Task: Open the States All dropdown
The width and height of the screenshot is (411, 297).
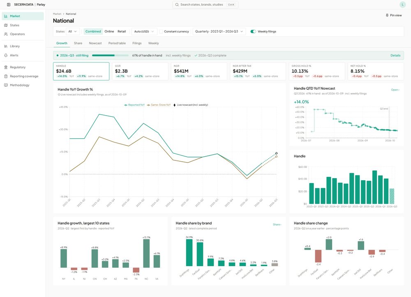Action: pos(73,32)
